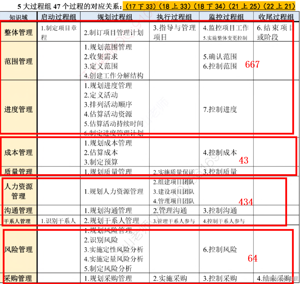Screen dimensions: 300x284
Task: Select the 干系人管理 row label
Action: (x=17, y=221)
